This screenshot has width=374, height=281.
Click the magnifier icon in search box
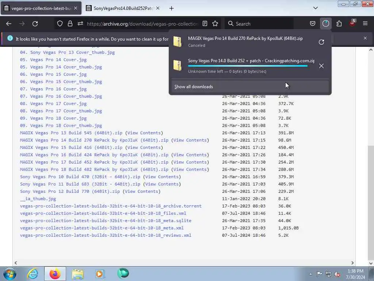point(230,24)
